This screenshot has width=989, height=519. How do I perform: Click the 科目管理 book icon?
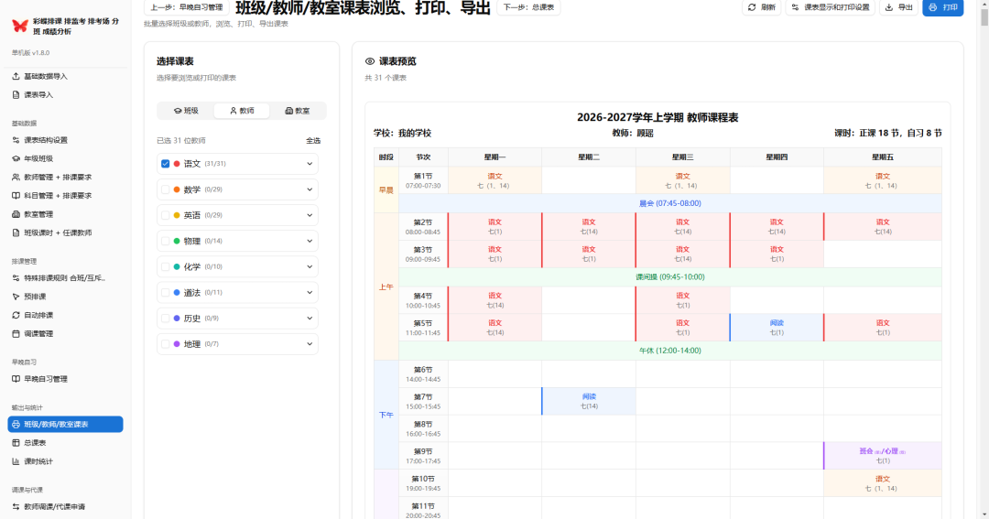(16, 196)
